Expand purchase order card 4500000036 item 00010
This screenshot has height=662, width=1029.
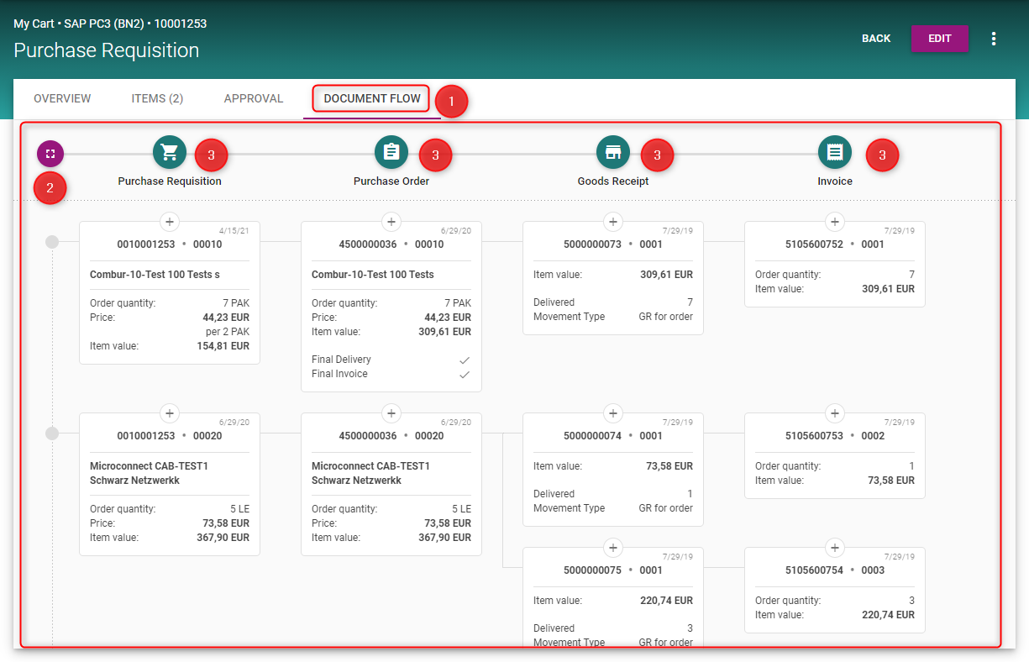pos(391,222)
